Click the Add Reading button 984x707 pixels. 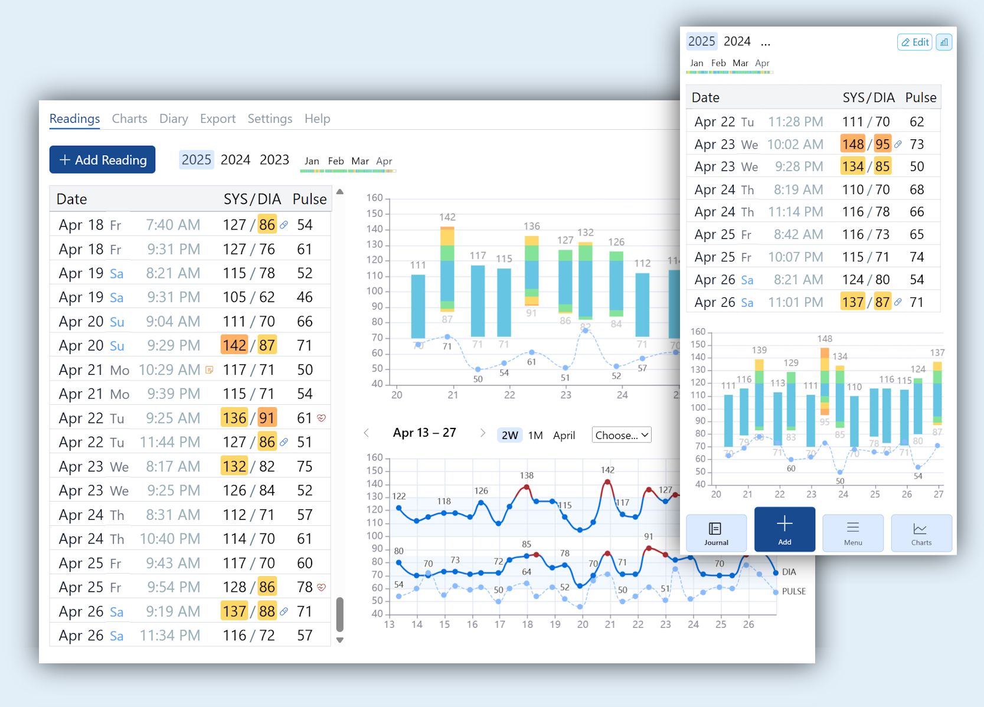[102, 160]
